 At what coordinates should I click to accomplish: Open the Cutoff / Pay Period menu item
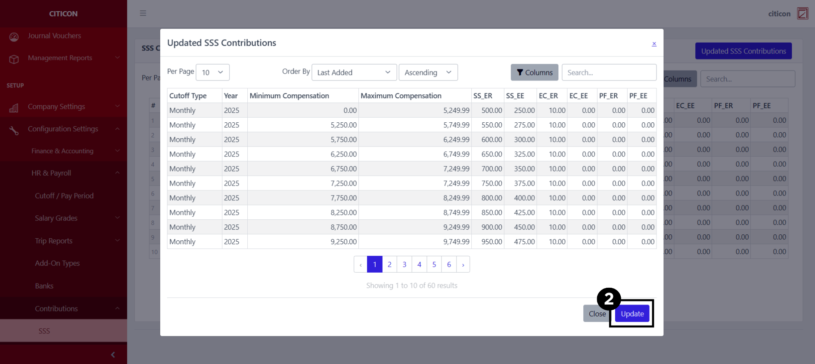[x=64, y=196]
